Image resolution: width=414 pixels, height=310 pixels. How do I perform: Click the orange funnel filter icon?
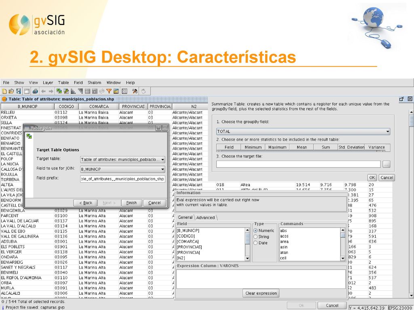[x=109, y=91]
